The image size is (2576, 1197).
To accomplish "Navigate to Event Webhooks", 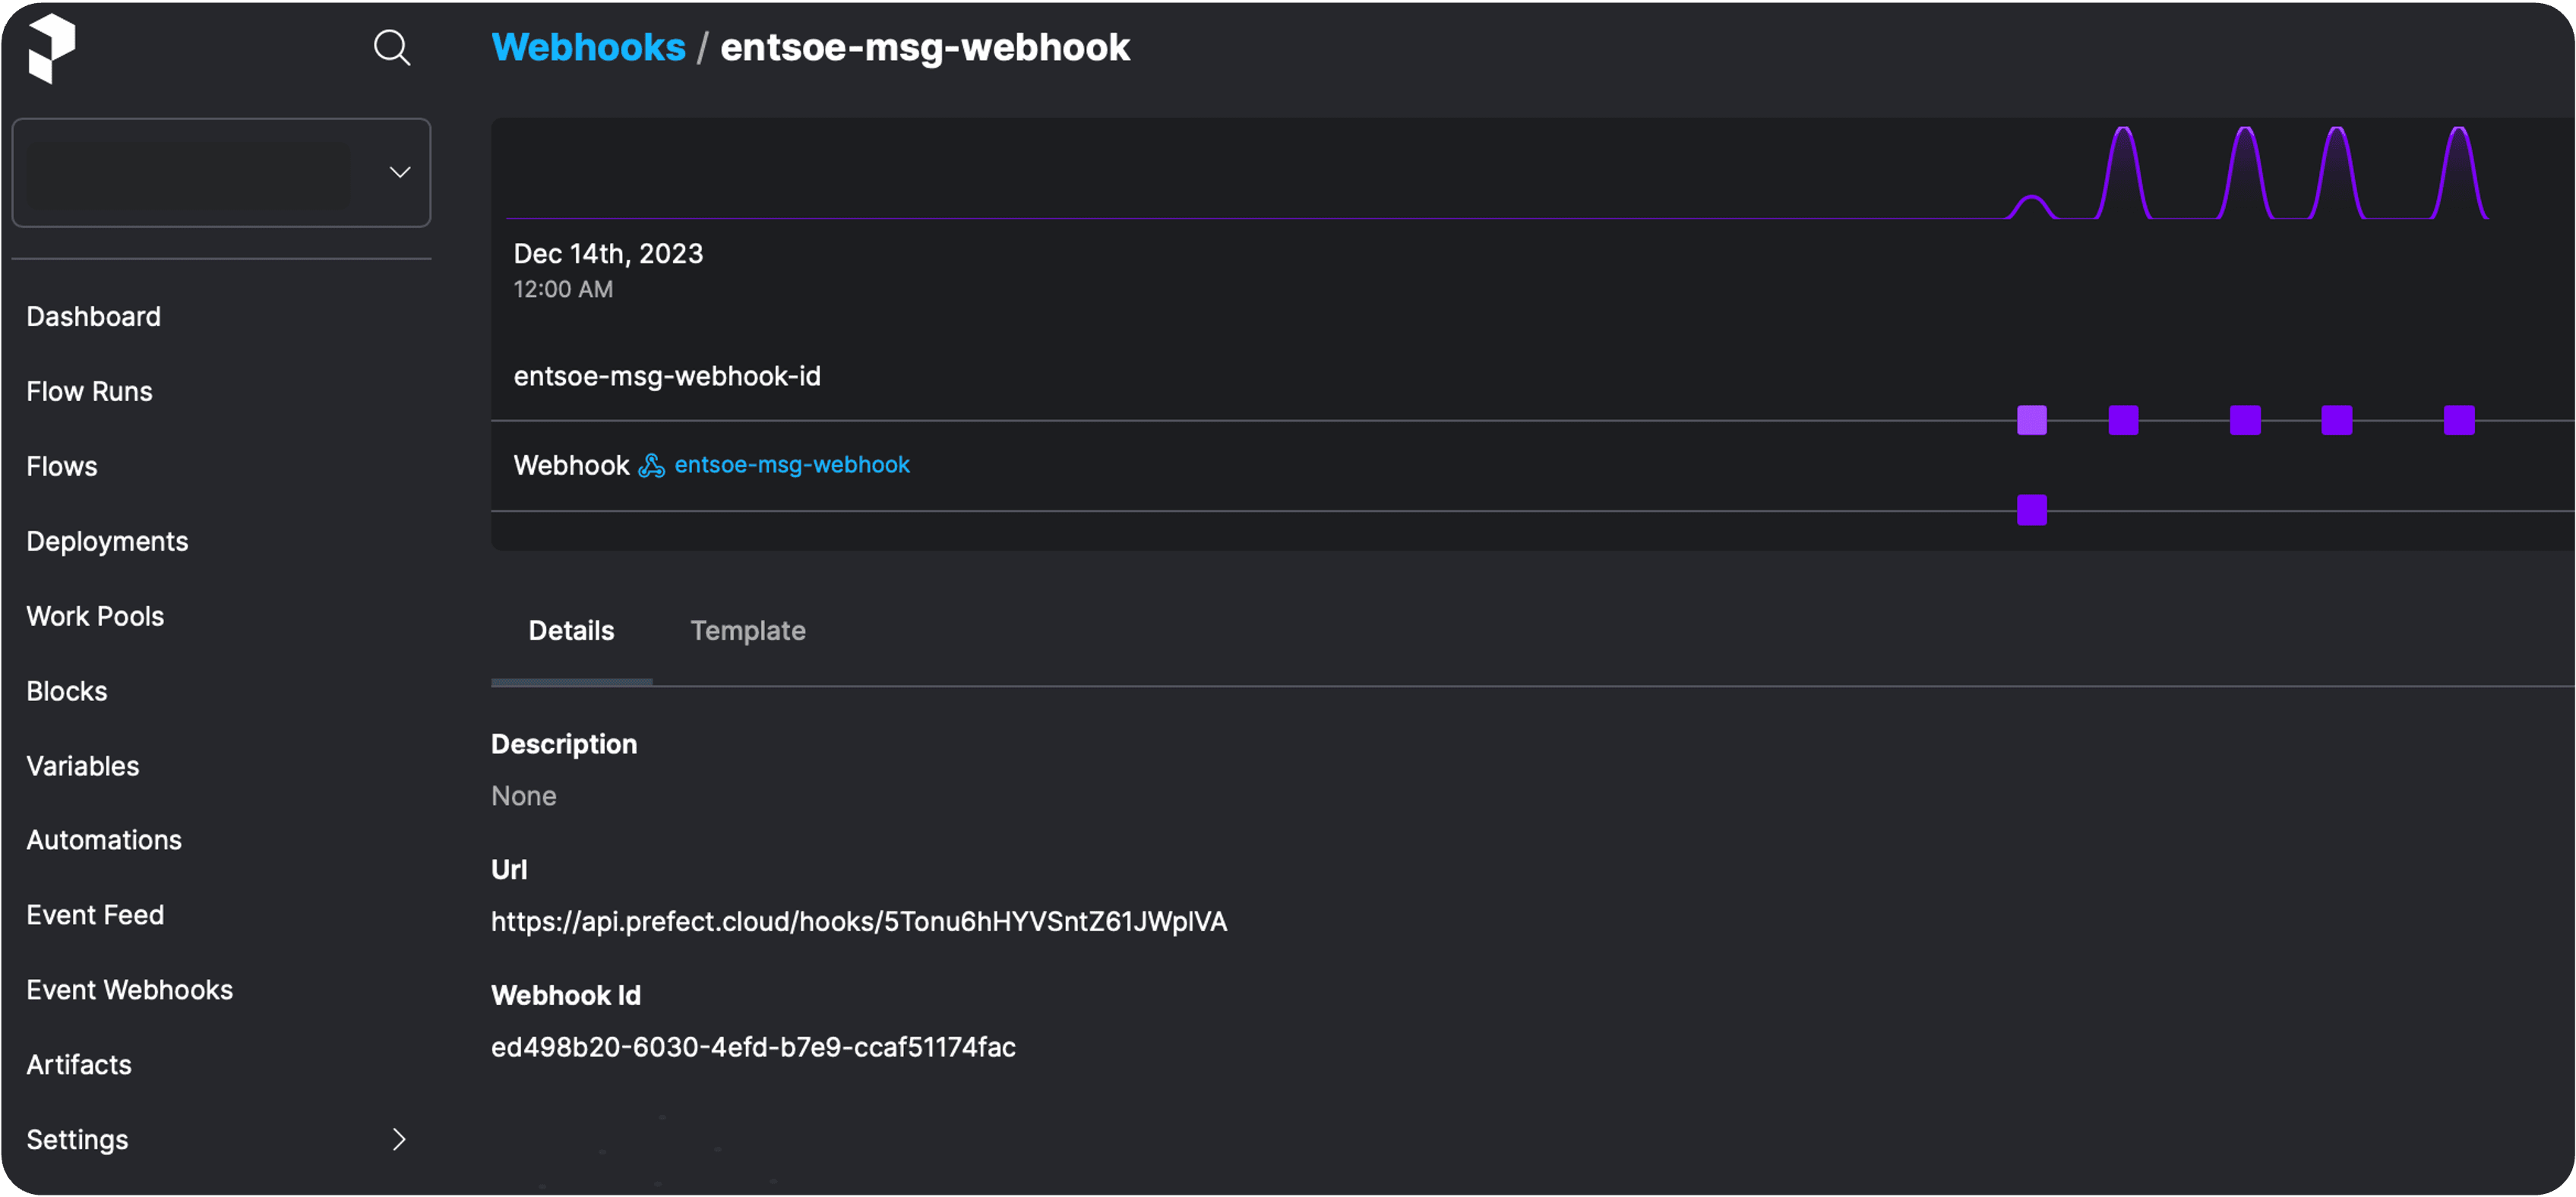I will coord(129,990).
